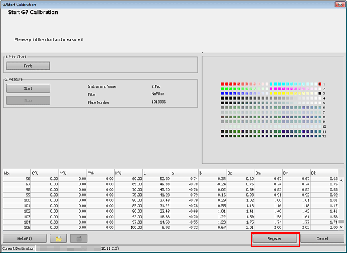Click the Instrument Name label
Screen dimensions: 347x253
pos(102,86)
